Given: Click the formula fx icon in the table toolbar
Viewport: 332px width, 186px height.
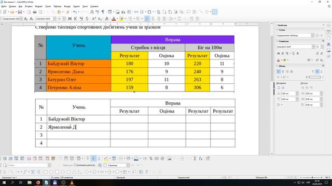Looking at the screenshot, I should pyautogui.click(x=201, y=159).
